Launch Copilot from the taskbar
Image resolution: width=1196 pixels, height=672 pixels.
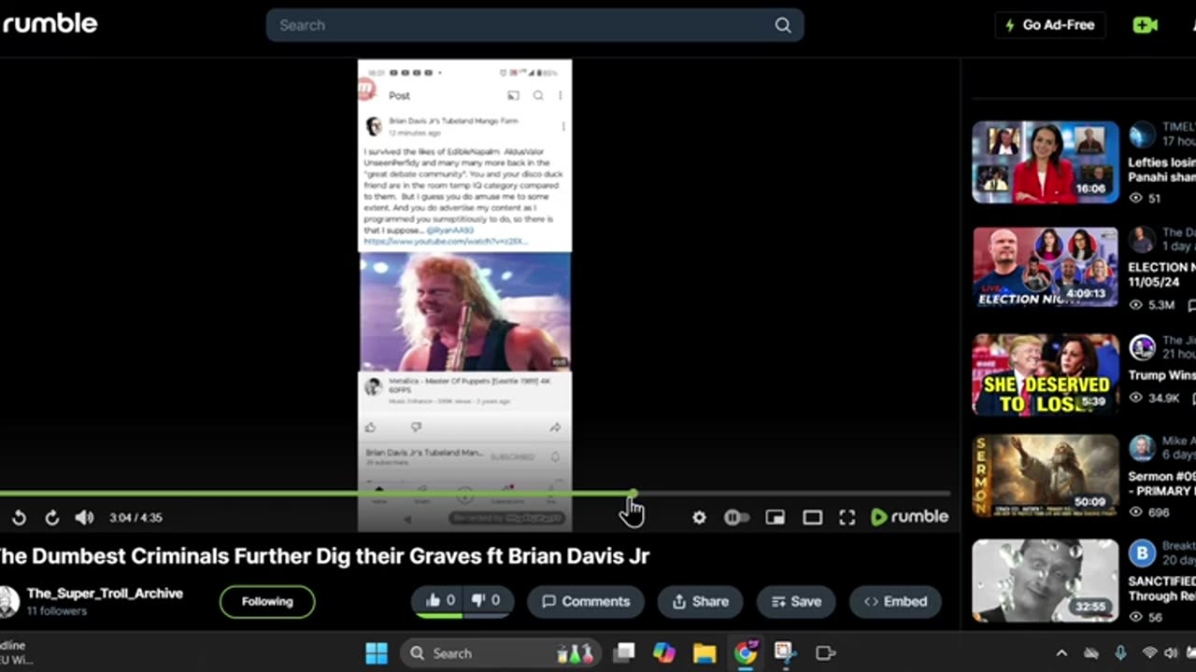[664, 653]
